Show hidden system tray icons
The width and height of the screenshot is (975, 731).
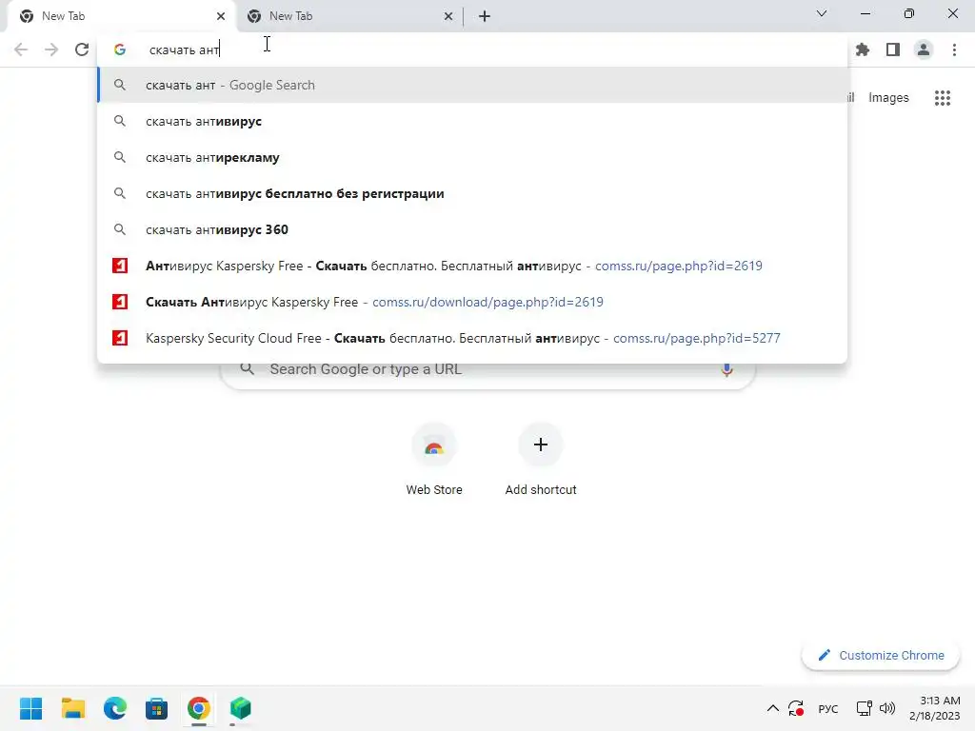coord(772,708)
